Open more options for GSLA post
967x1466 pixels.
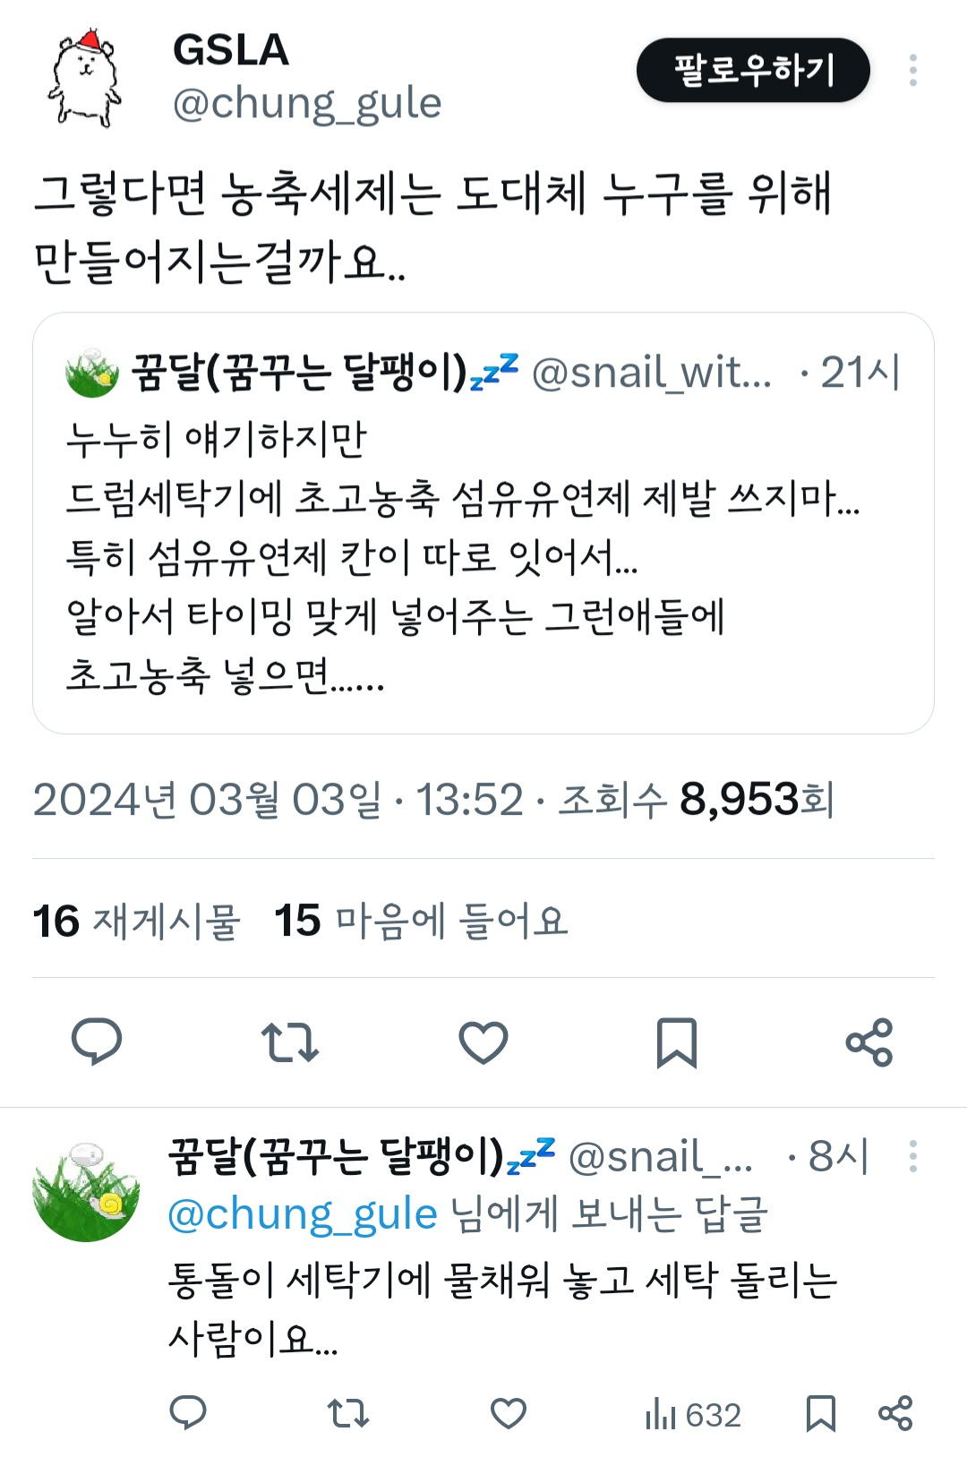912,71
